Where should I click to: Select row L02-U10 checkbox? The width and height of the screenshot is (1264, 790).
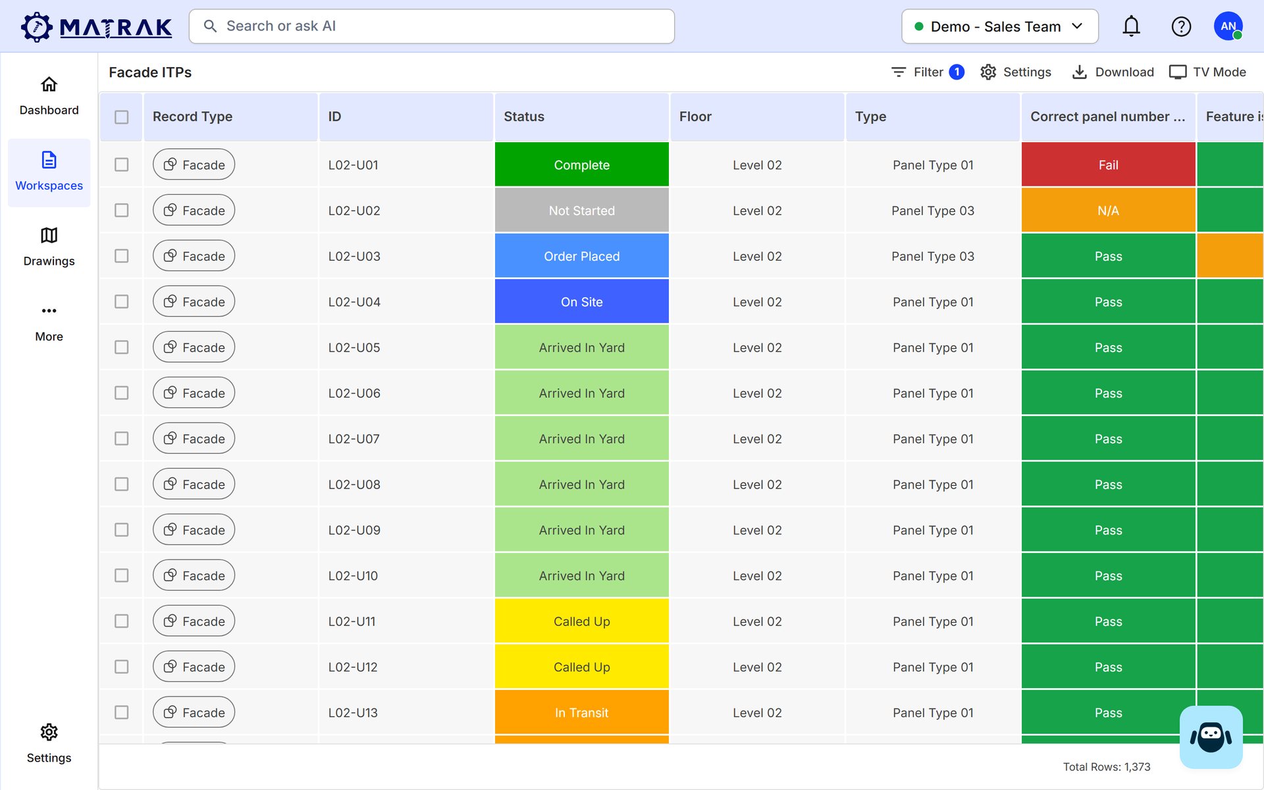(x=121, y=575)
